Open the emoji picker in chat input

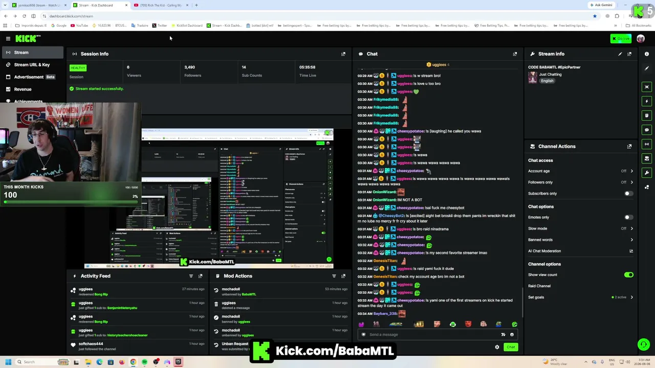click(x=512, y=335)
